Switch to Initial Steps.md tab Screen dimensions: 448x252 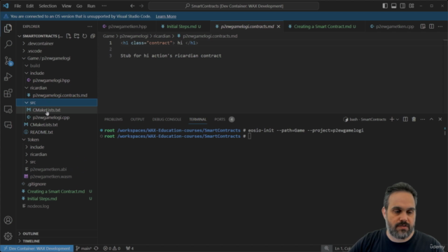point(183,27)
